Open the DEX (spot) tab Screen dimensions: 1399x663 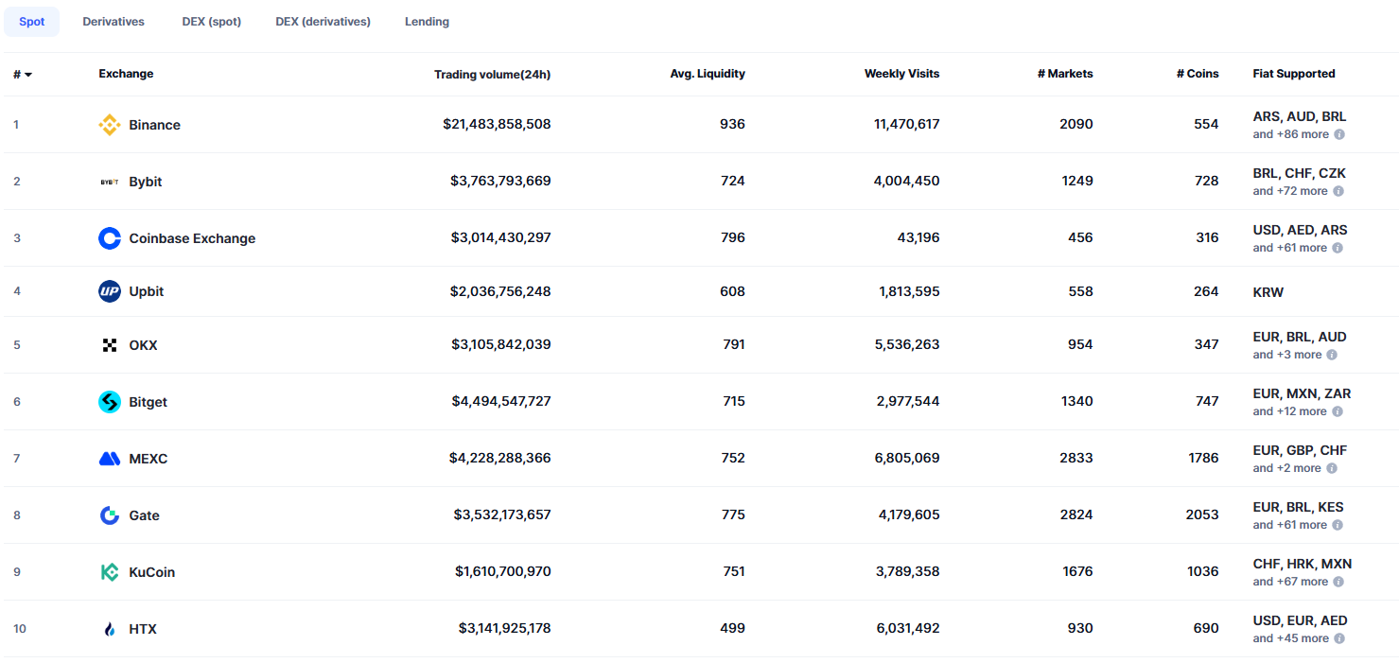click(x=211, y=21)
